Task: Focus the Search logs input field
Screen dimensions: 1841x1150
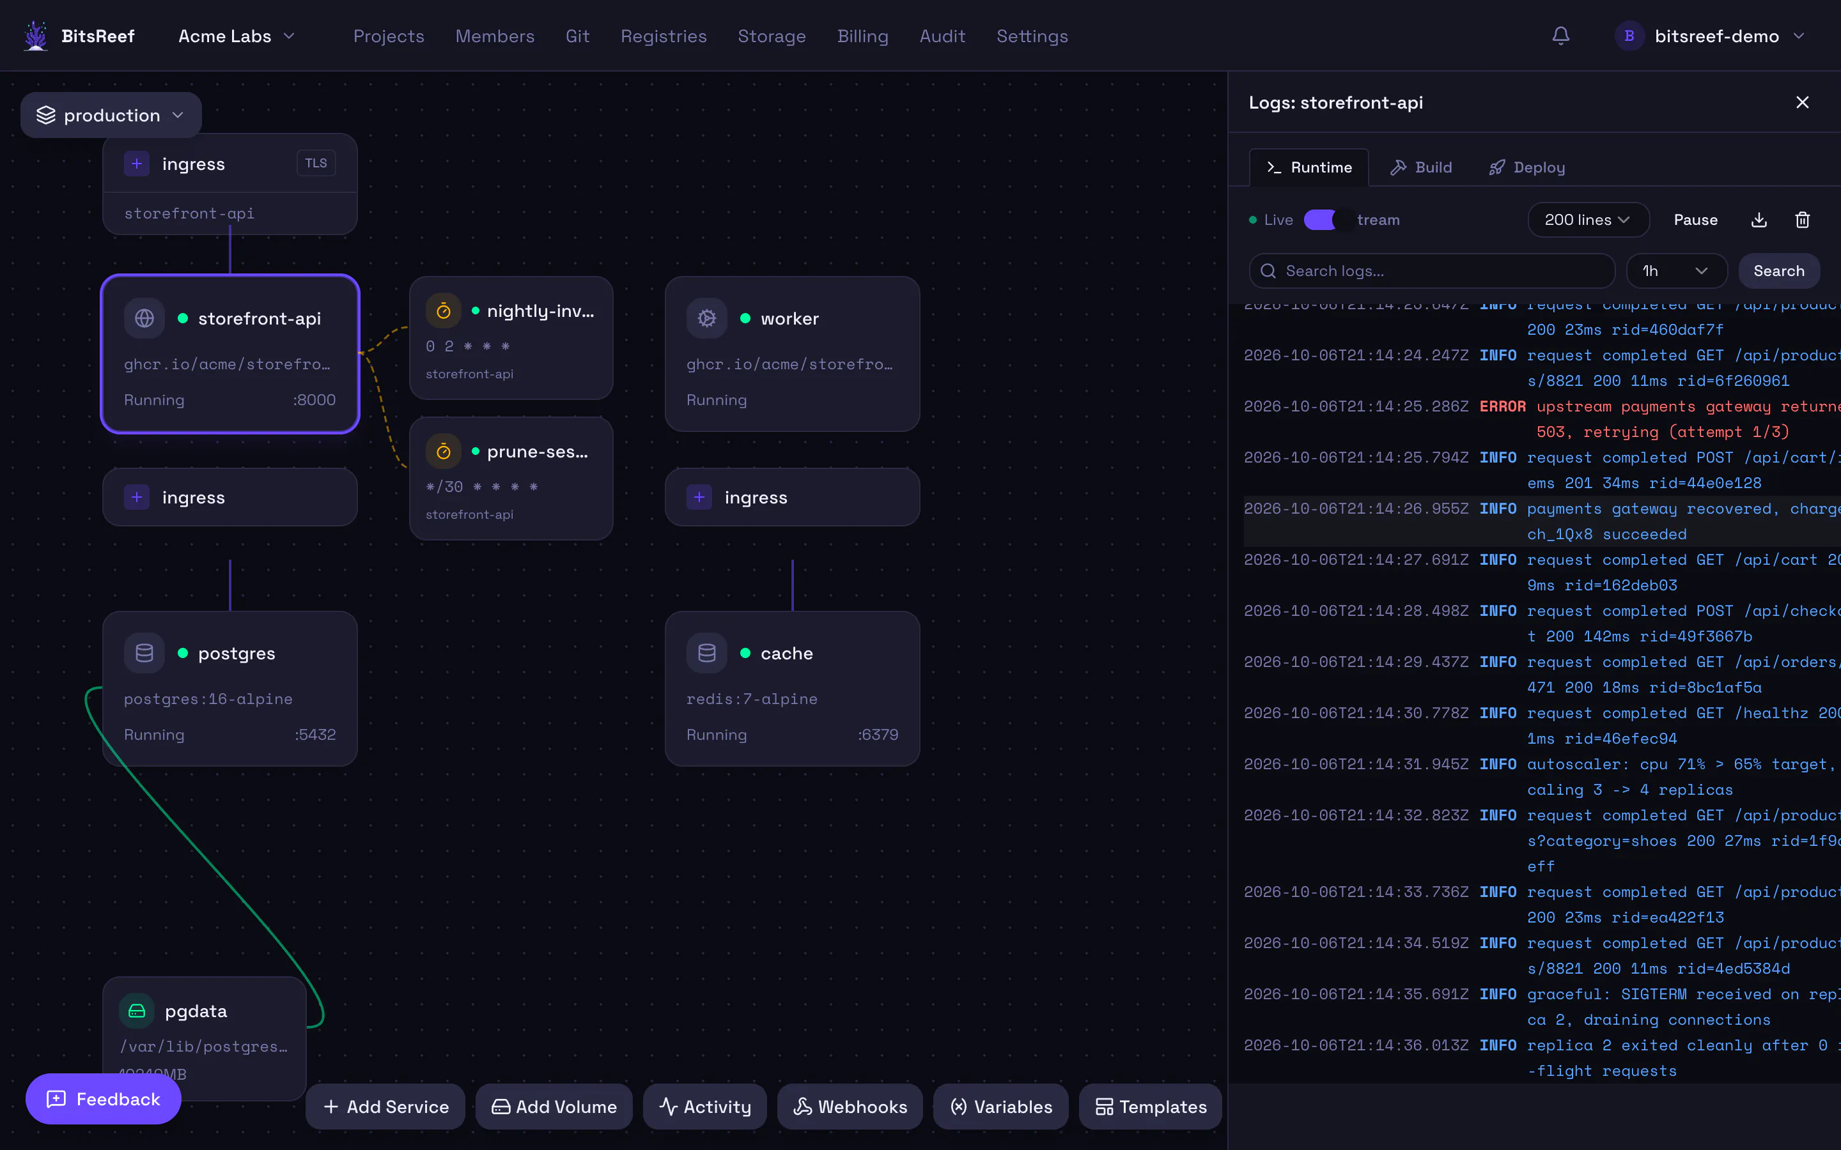Action: point(1432,271)
